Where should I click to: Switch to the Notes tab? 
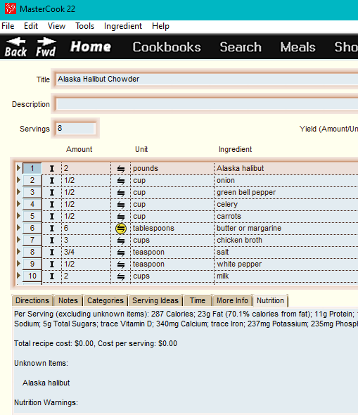[68, 300]
